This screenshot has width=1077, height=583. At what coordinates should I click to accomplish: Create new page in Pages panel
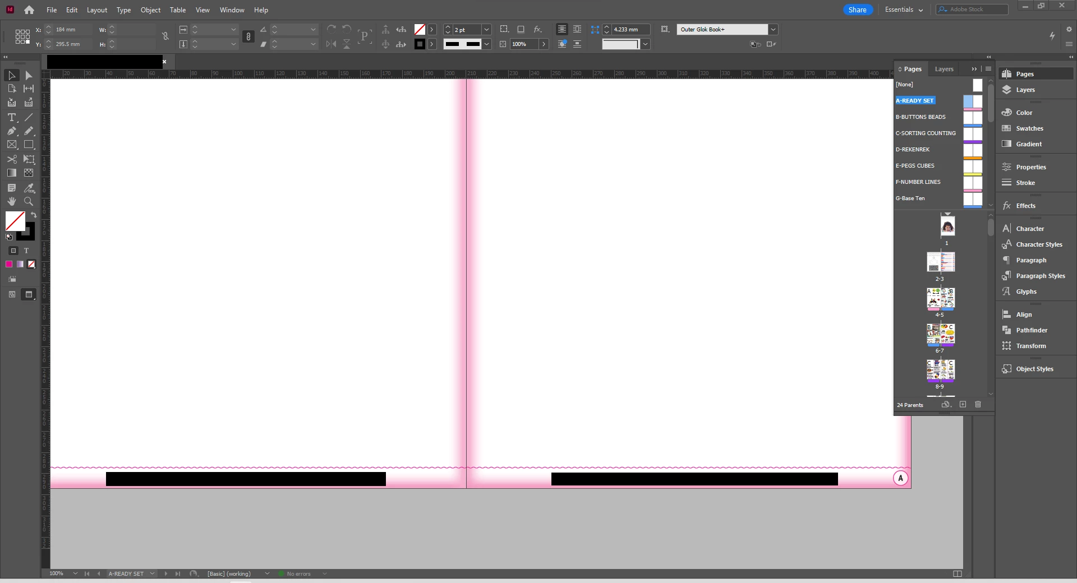pos(963,404)
